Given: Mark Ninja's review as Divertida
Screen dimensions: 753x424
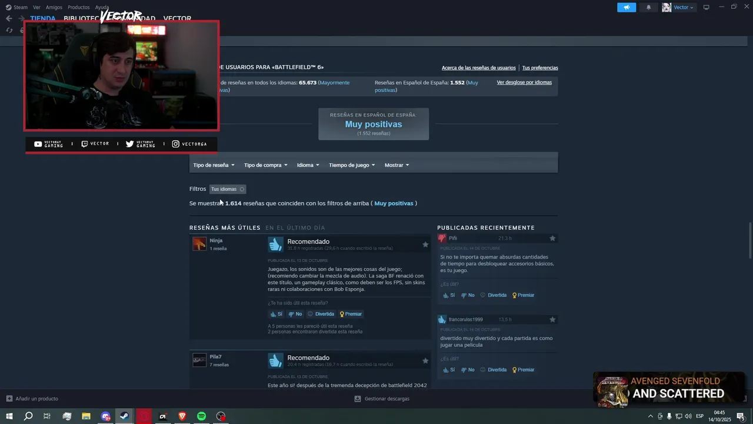Looking at the screenshot, I should pos(321,314).
